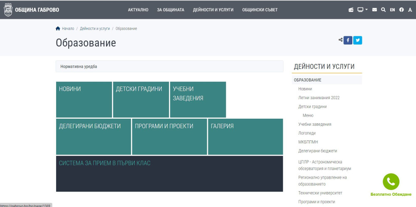
Task: Open the envelope contact icon
Action: pos(374,10)
